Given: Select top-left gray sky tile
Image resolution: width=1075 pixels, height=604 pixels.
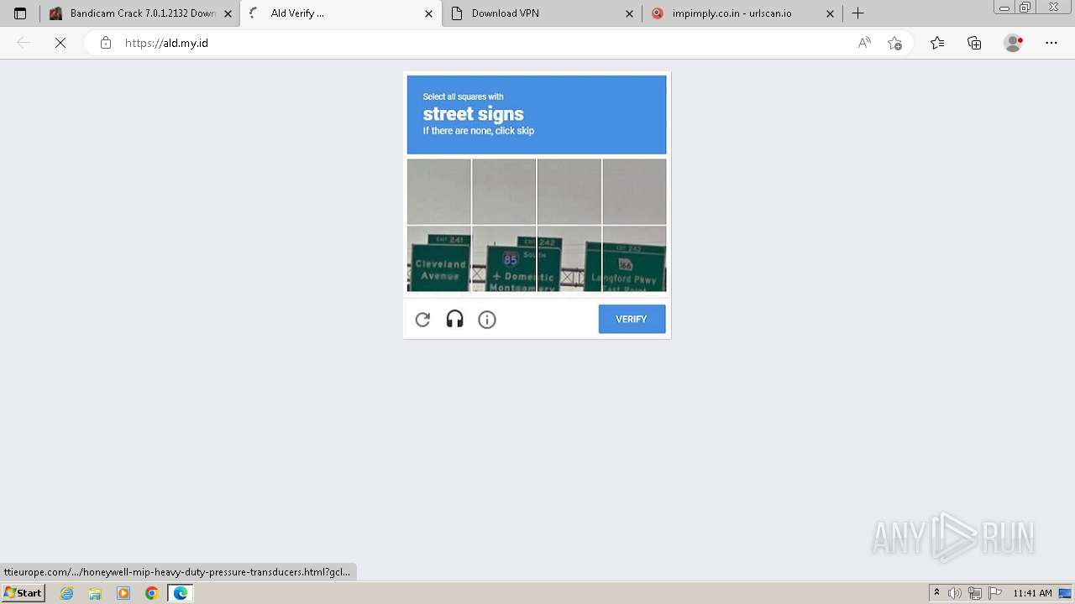Looking at the screenshot, I should 438,191.
